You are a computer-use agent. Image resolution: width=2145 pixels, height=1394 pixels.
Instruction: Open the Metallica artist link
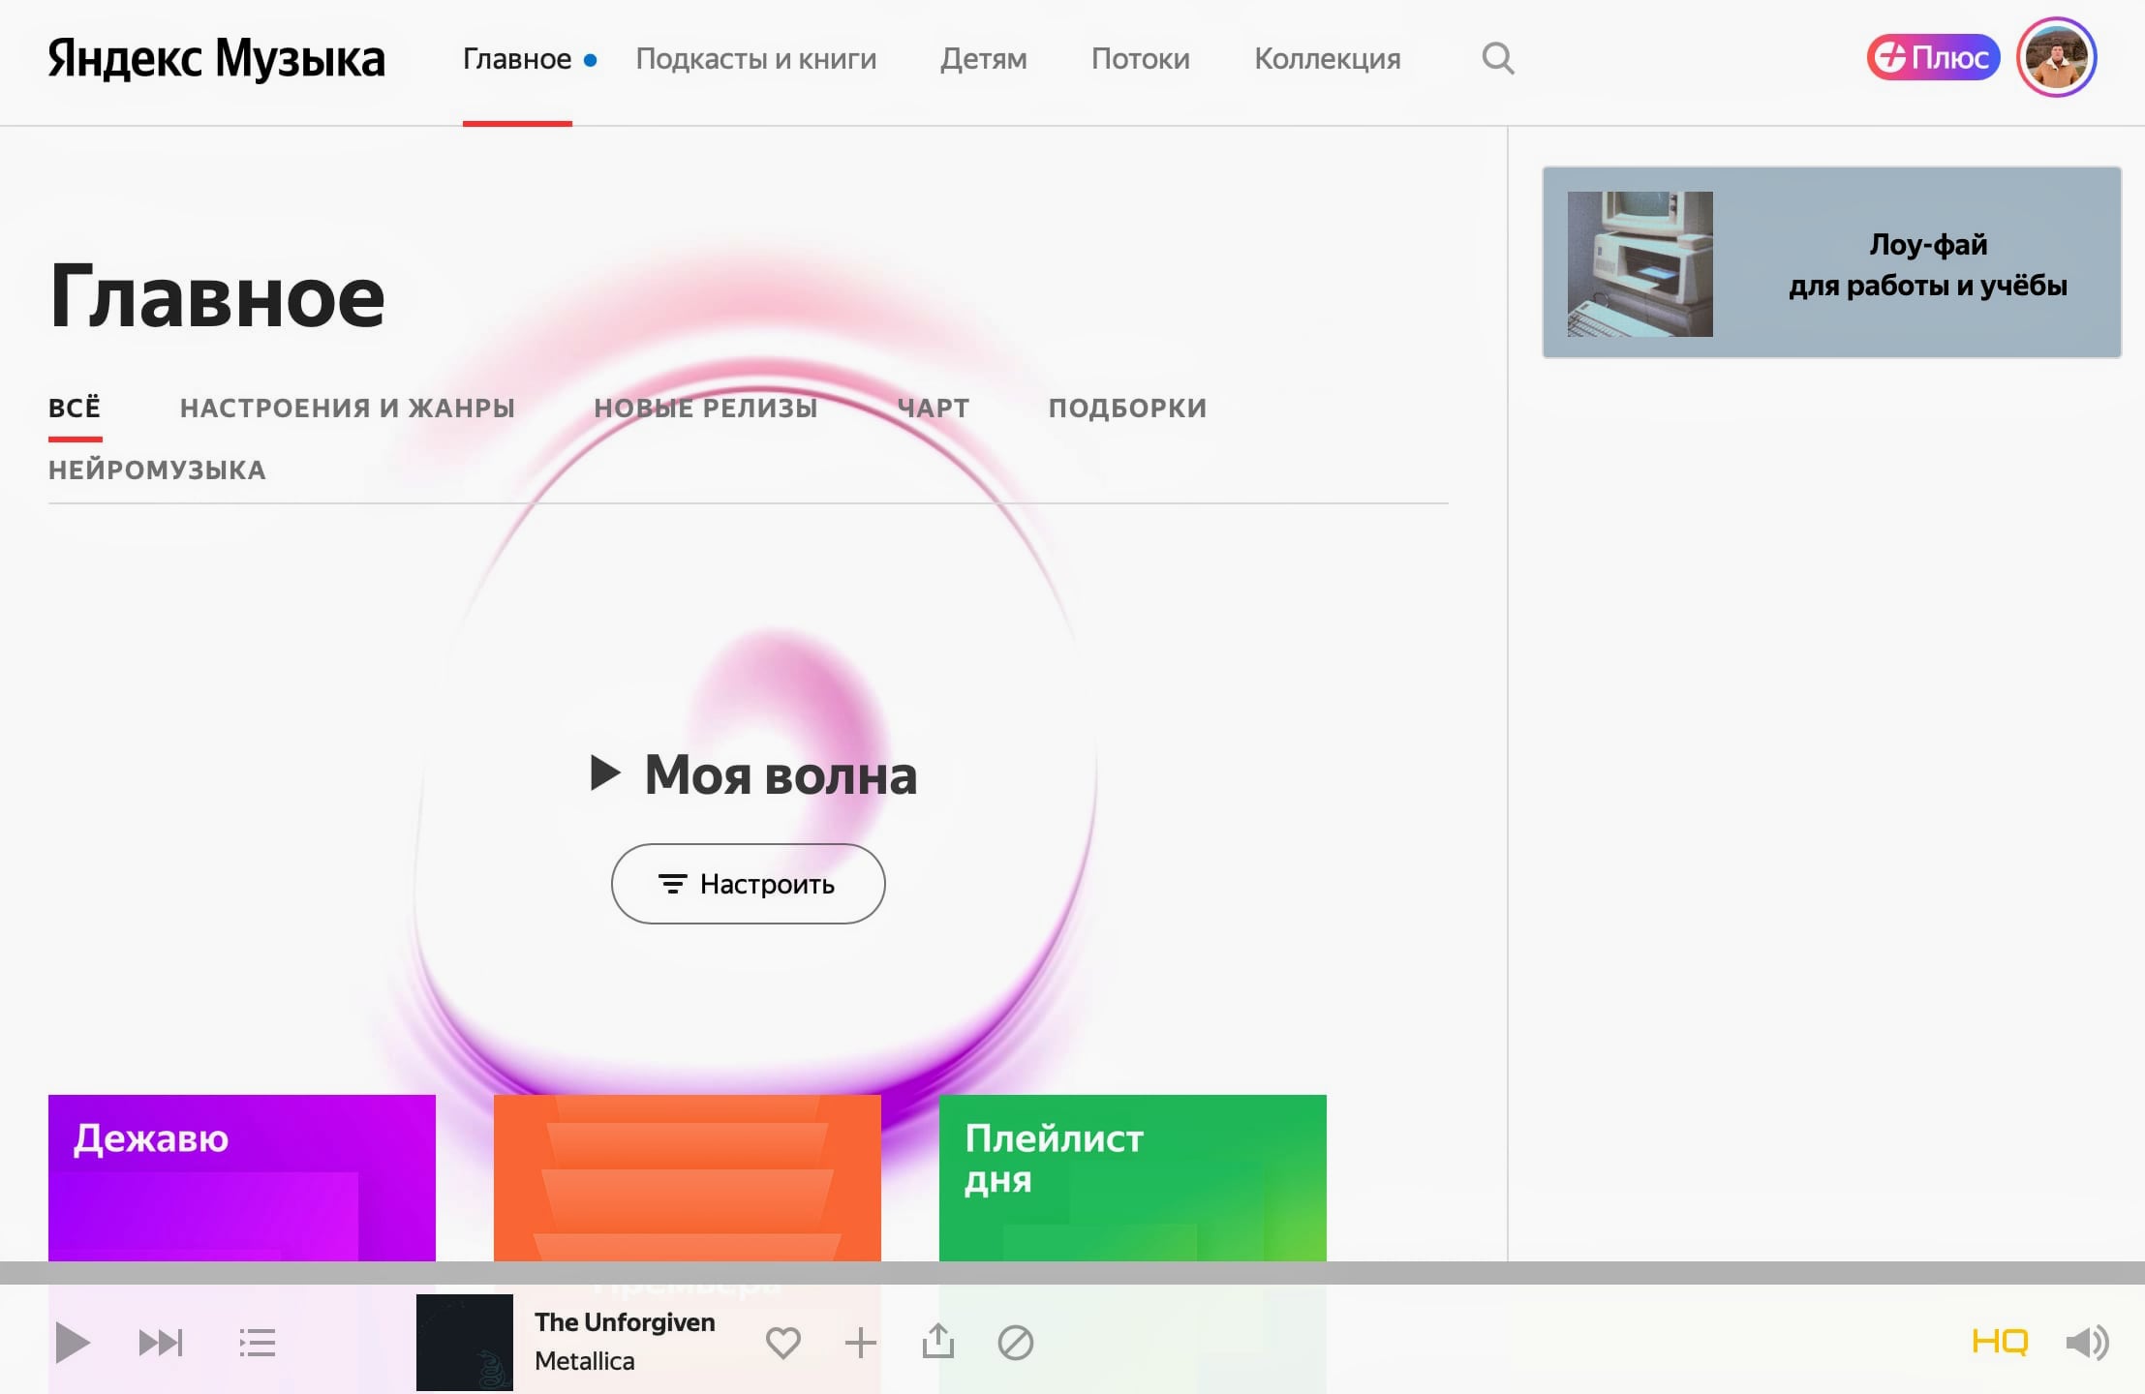coord(584,1361)
